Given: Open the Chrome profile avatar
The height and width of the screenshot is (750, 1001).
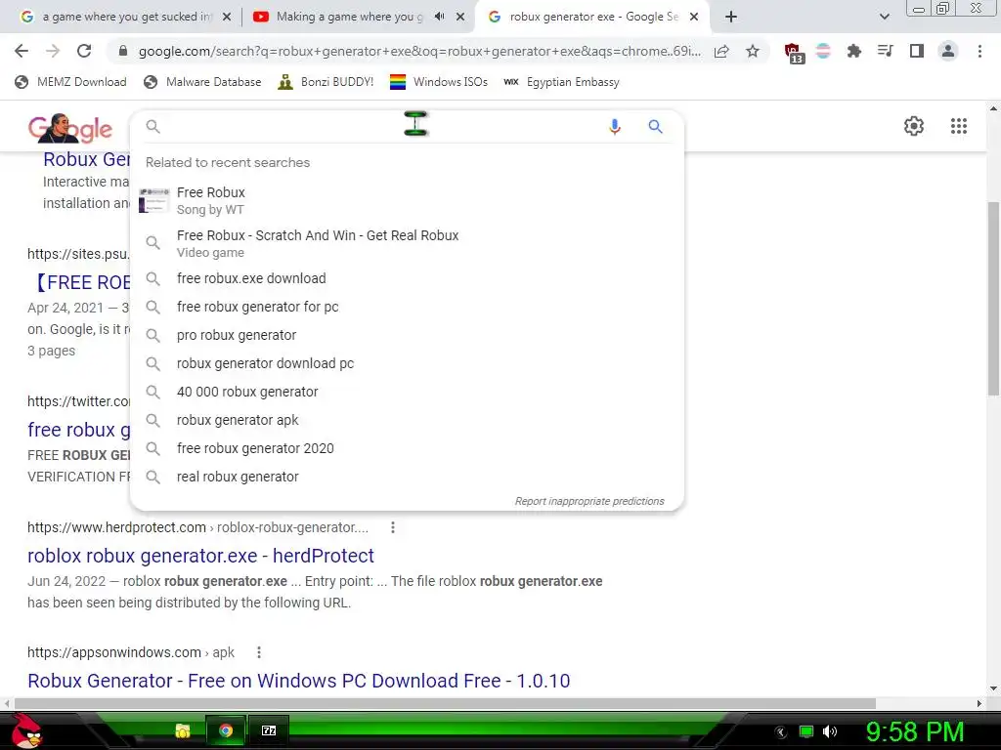Looking at the screenshot, I should tap(948, 51).
